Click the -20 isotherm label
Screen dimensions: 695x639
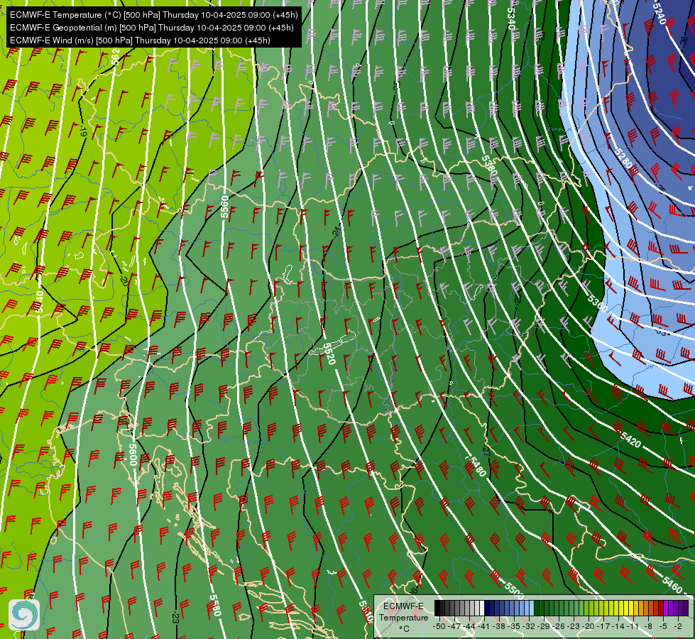[124, 280]
